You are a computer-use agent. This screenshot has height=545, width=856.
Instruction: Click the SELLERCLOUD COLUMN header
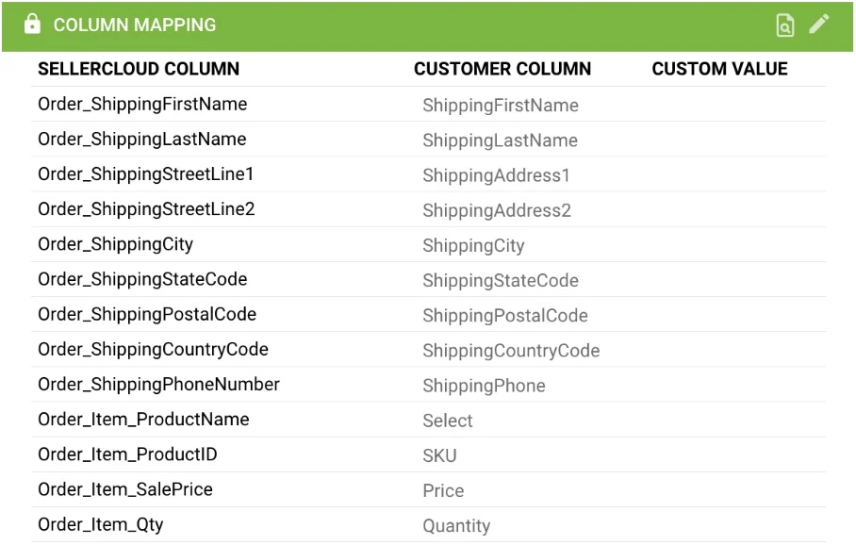point(139,69)
